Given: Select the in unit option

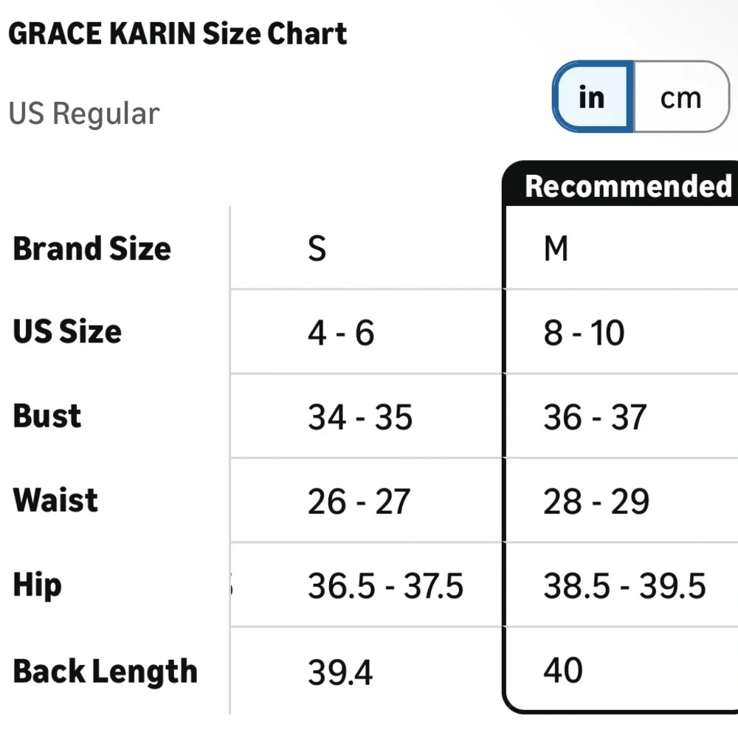Looking at the screenshot, I should point(591,98).
